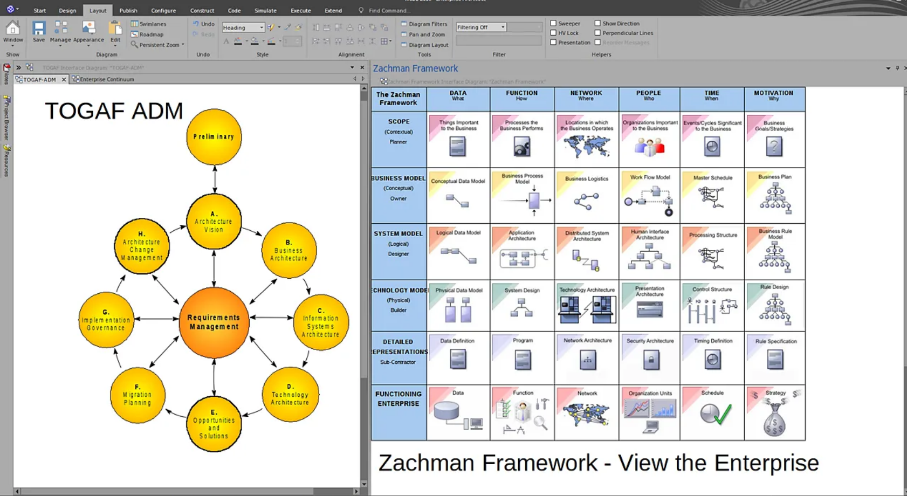Pin the Zachman Framework panel
This screenshot has width=907, height=496.
click(897, 68)
